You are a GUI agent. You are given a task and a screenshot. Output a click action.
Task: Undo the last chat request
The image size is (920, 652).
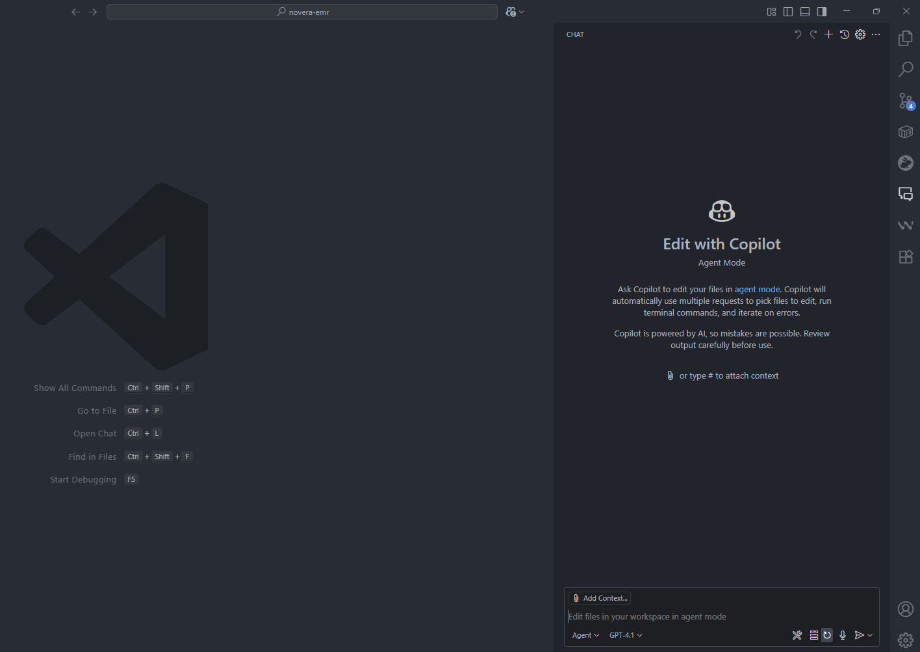coord(798,34)
